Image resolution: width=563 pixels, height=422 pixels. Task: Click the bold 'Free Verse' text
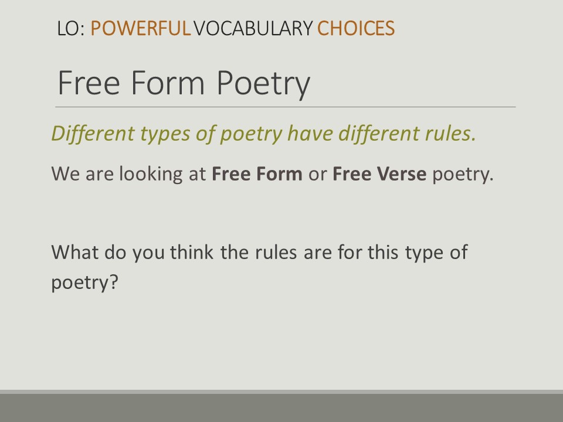(379, 173)
